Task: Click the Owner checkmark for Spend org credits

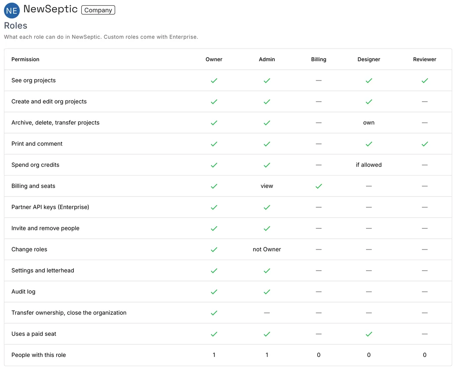Action: [214, 165]
